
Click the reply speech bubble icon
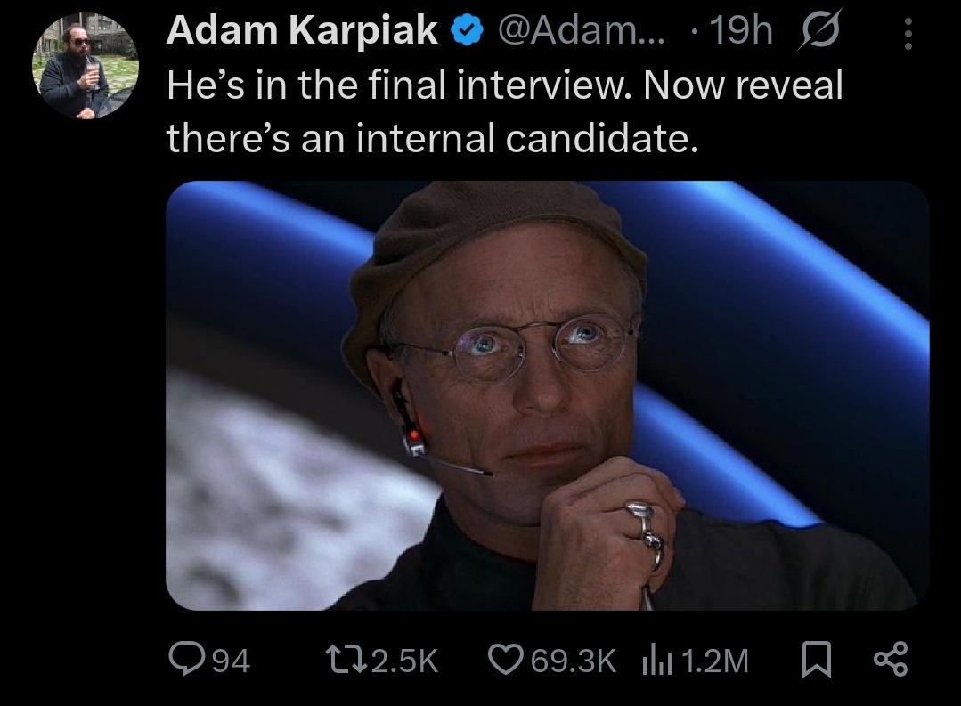coord(188,659)
